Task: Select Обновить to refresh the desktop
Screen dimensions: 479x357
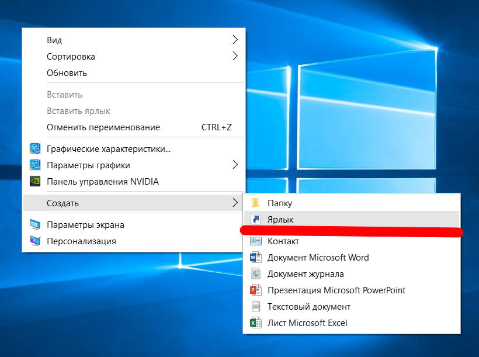Action: coord(134,73)
